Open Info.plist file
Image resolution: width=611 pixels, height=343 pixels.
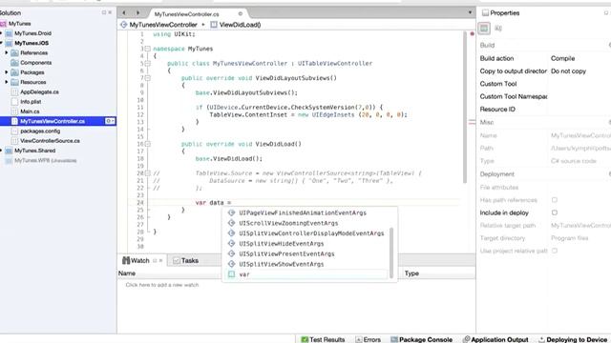pyautogui.click(x=31, y=102)
